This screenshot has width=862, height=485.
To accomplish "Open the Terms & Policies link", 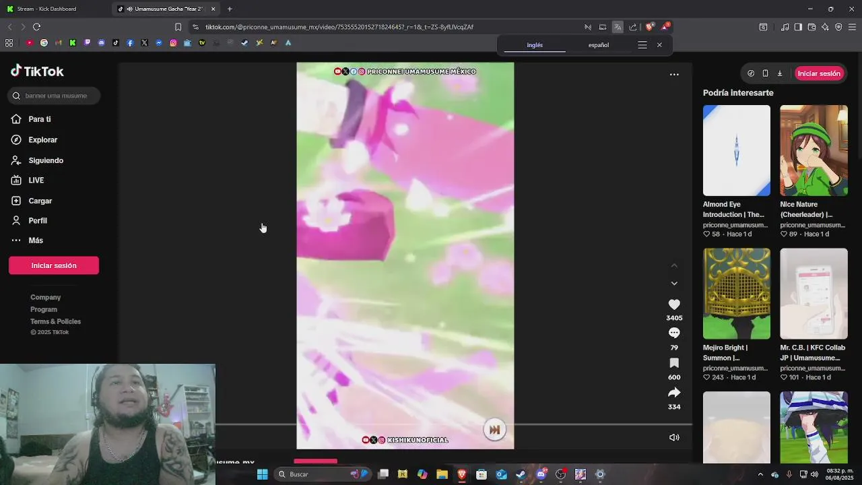I will (x=55, y=321).
